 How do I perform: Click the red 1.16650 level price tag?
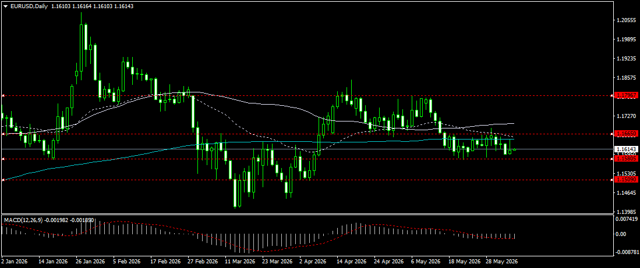click(625, 134)
